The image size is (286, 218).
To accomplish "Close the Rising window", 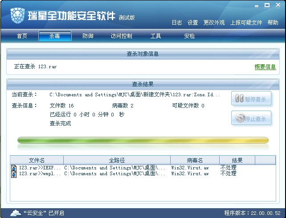I will pyautogui.click(x=278, y=5).
